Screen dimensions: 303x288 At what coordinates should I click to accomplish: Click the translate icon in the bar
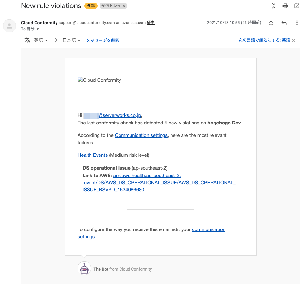pyautogui.click(x=27, y=40)
